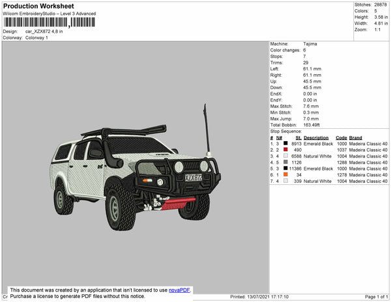The image size is (391, 302).
Task: Click stitch count '1126' in stop 4
Action: [297, 162]
